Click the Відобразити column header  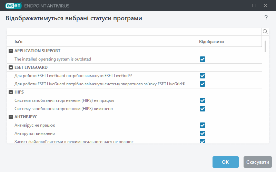pos(229,41)
